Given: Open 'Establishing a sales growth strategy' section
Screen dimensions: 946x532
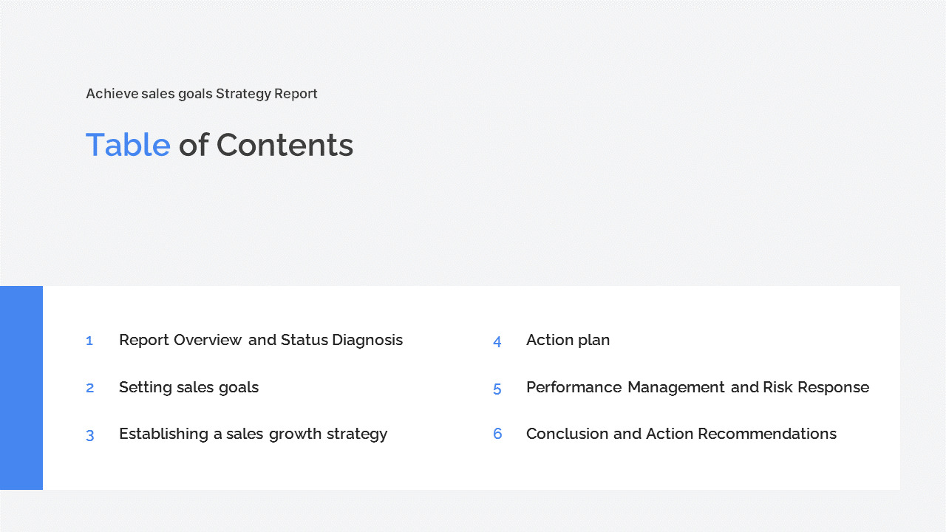Looking at the screenshot, I should (253, 434).
